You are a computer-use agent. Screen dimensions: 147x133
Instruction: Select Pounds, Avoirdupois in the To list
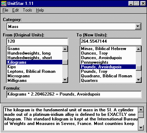click(x=108, y=67)
